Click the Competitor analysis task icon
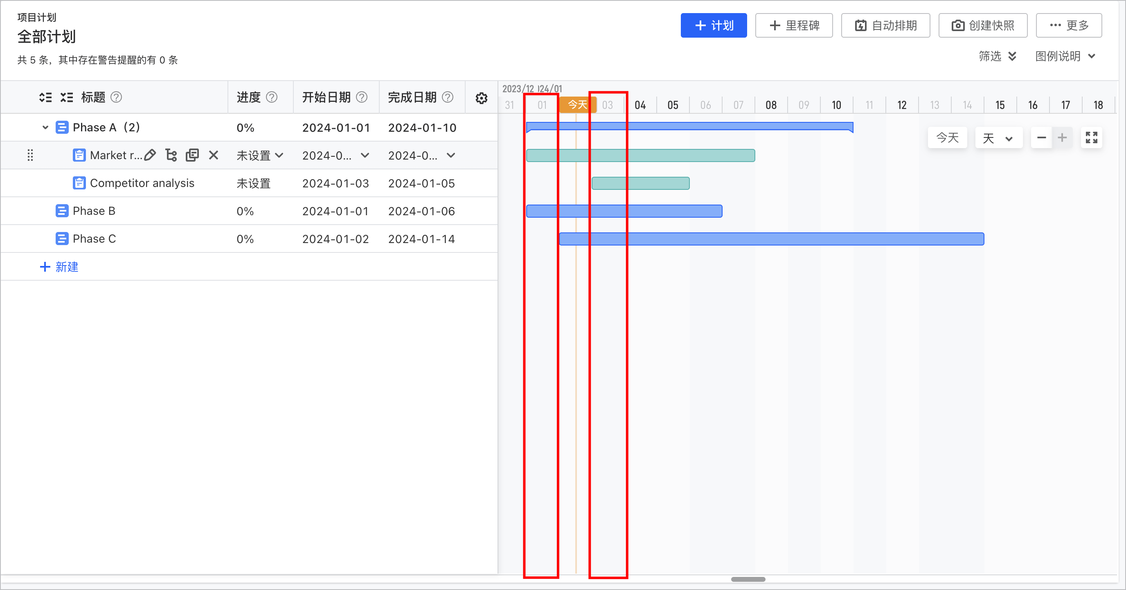Image resolution: width=1126 pixels, height=590 pixels. click(x=79, y=183)
